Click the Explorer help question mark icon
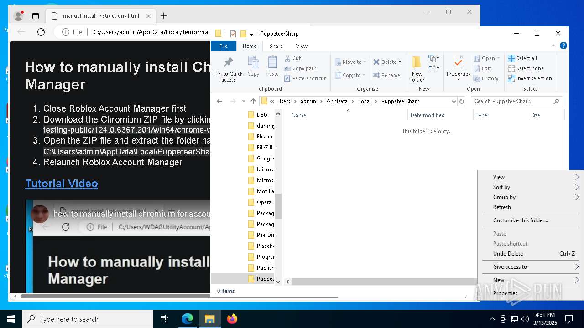Image resolution: width=584 pixels, height=328 pixels. pos(563,46)
